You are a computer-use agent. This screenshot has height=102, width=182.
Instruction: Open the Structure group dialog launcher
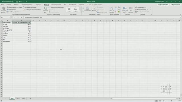pyautogui.click(x=151, y=14)
